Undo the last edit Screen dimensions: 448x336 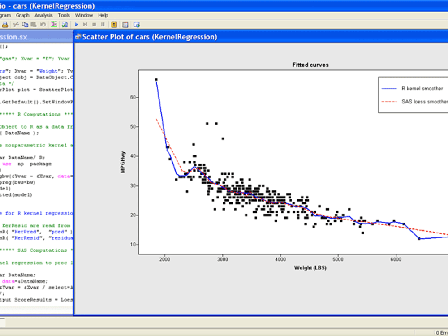pos(43,24)
